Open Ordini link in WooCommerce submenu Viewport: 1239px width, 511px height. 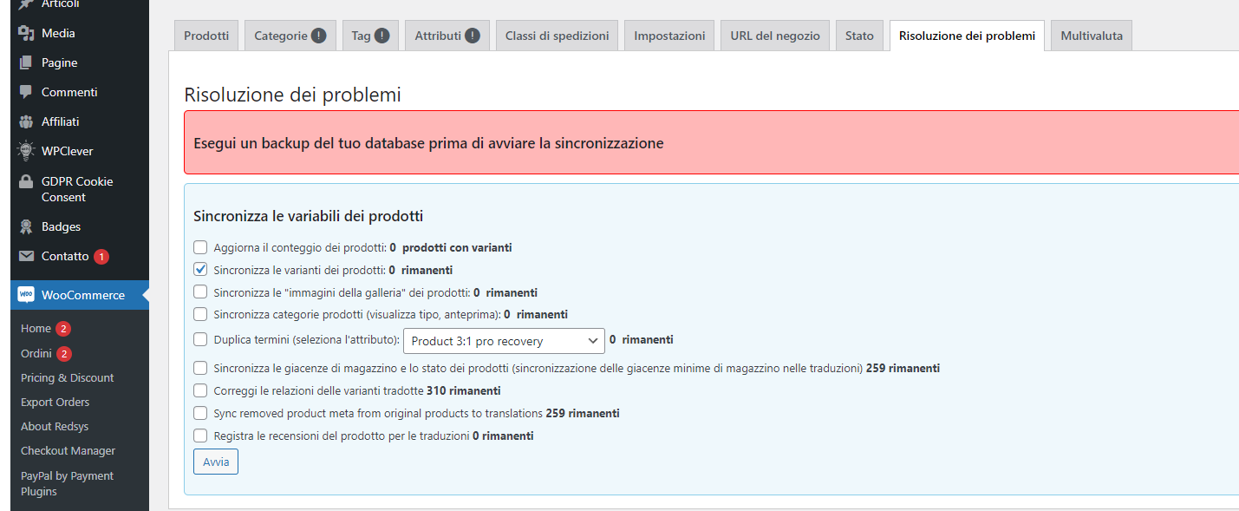pyautogui.click(x=36, y=353)
